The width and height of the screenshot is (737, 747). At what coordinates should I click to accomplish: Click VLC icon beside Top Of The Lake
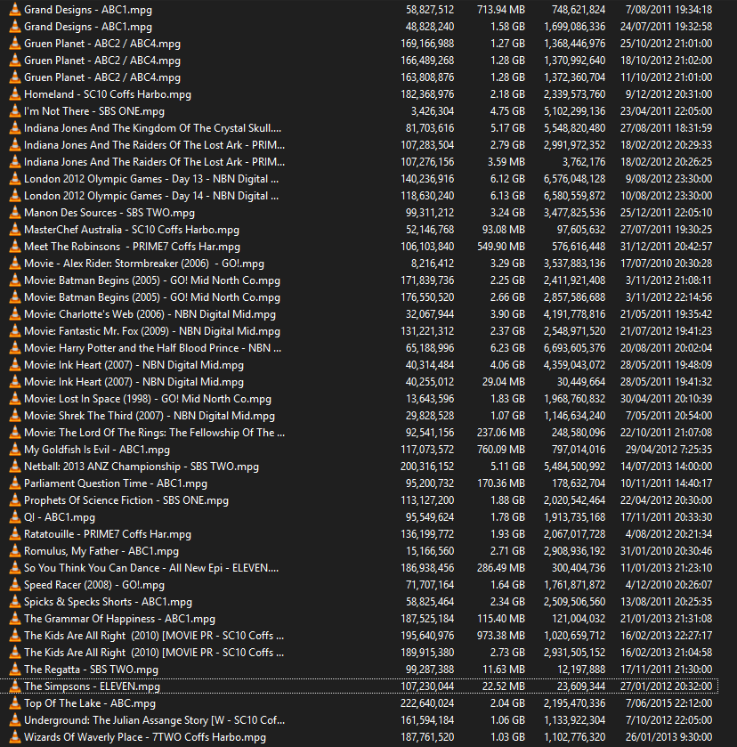coord(13,703)
